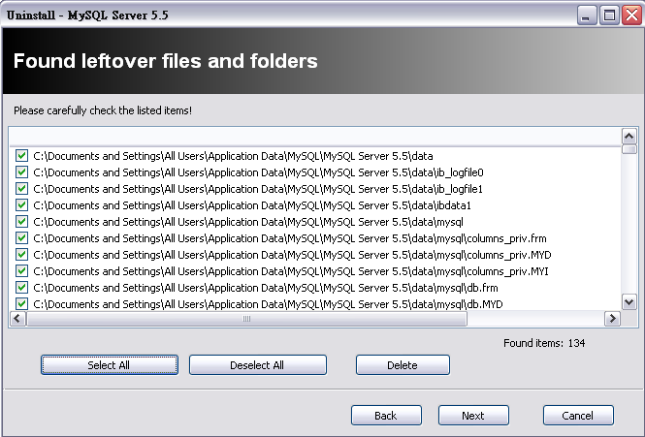Viewport: 645px width, 437px height.
Task: Toggle the db.frm checkbox
Action: tap(21, 288)
